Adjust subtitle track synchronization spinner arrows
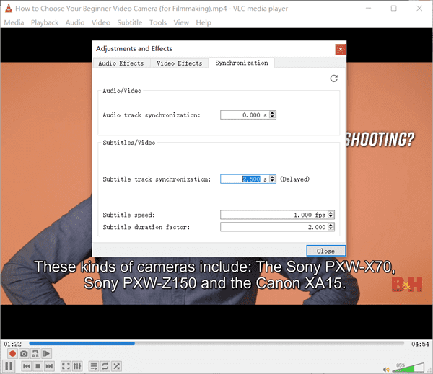 273,179
